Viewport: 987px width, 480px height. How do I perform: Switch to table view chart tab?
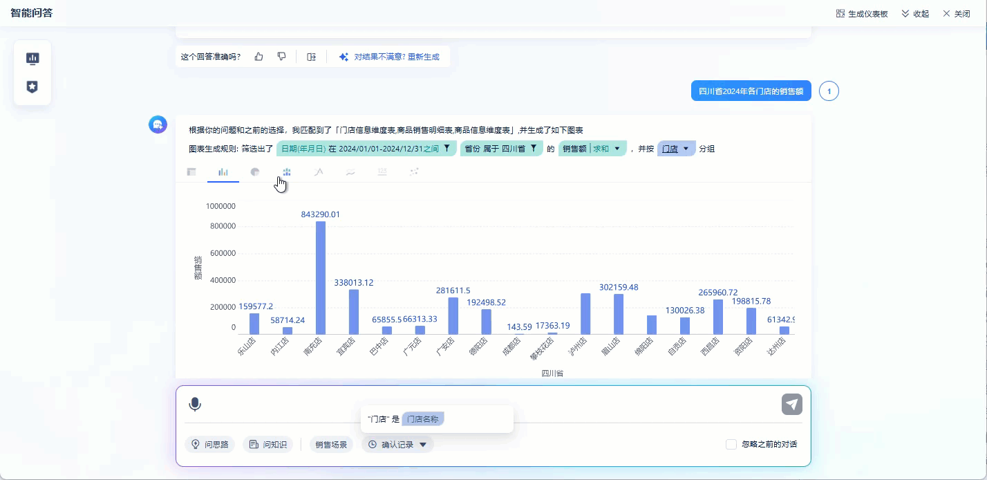(191, 172)
